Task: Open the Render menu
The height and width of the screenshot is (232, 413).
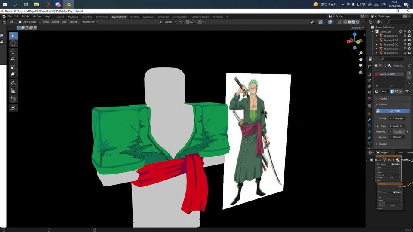Action: tap(25, 16)
